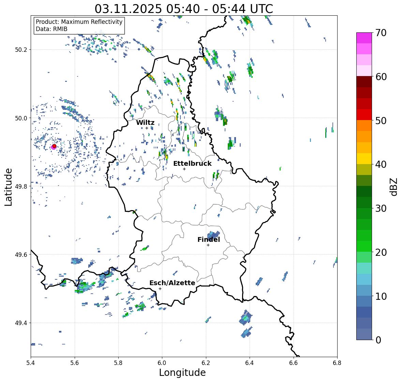This screenshot has width=402, height=381.
Task: Click the 49.8 latitude tick label
Action: coord(21,186)
